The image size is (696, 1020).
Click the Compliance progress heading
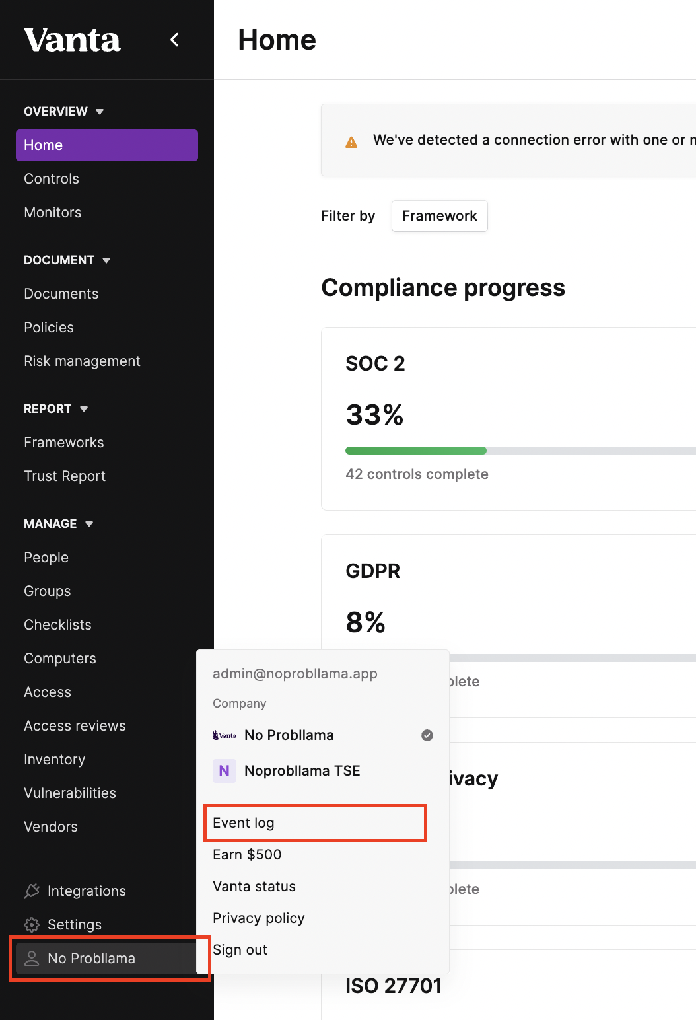443,288
